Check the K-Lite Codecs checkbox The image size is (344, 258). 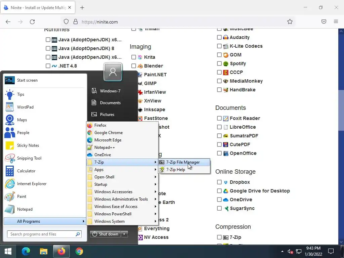point(219,46)
